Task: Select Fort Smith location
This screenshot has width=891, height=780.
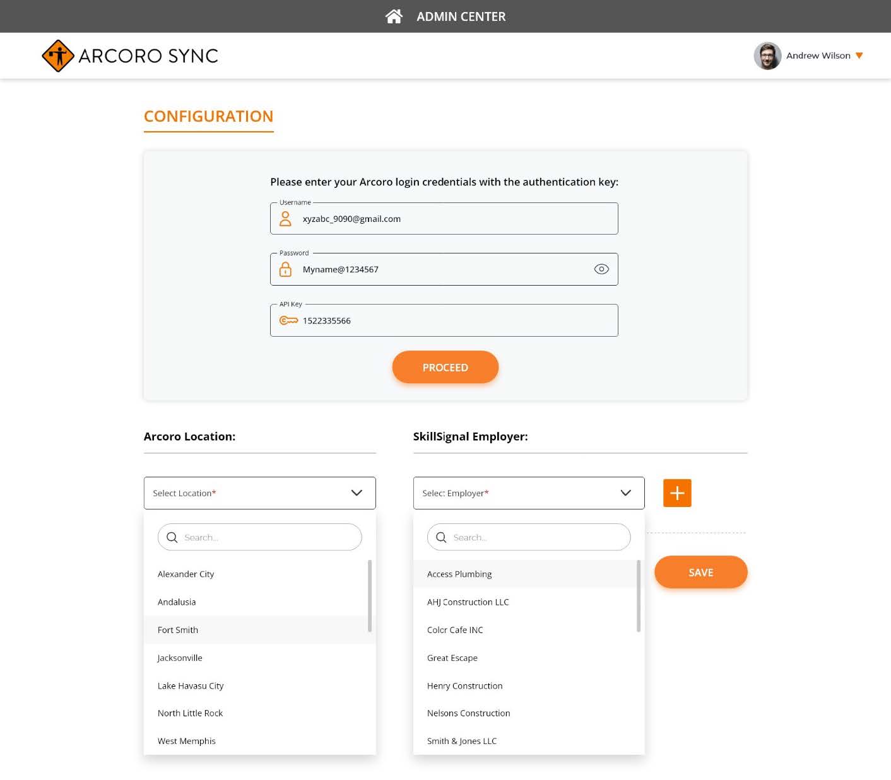Action: (256, 630)
